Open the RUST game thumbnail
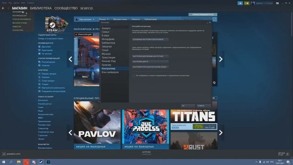Screen dimensions: 293x165 pos(194,141)
